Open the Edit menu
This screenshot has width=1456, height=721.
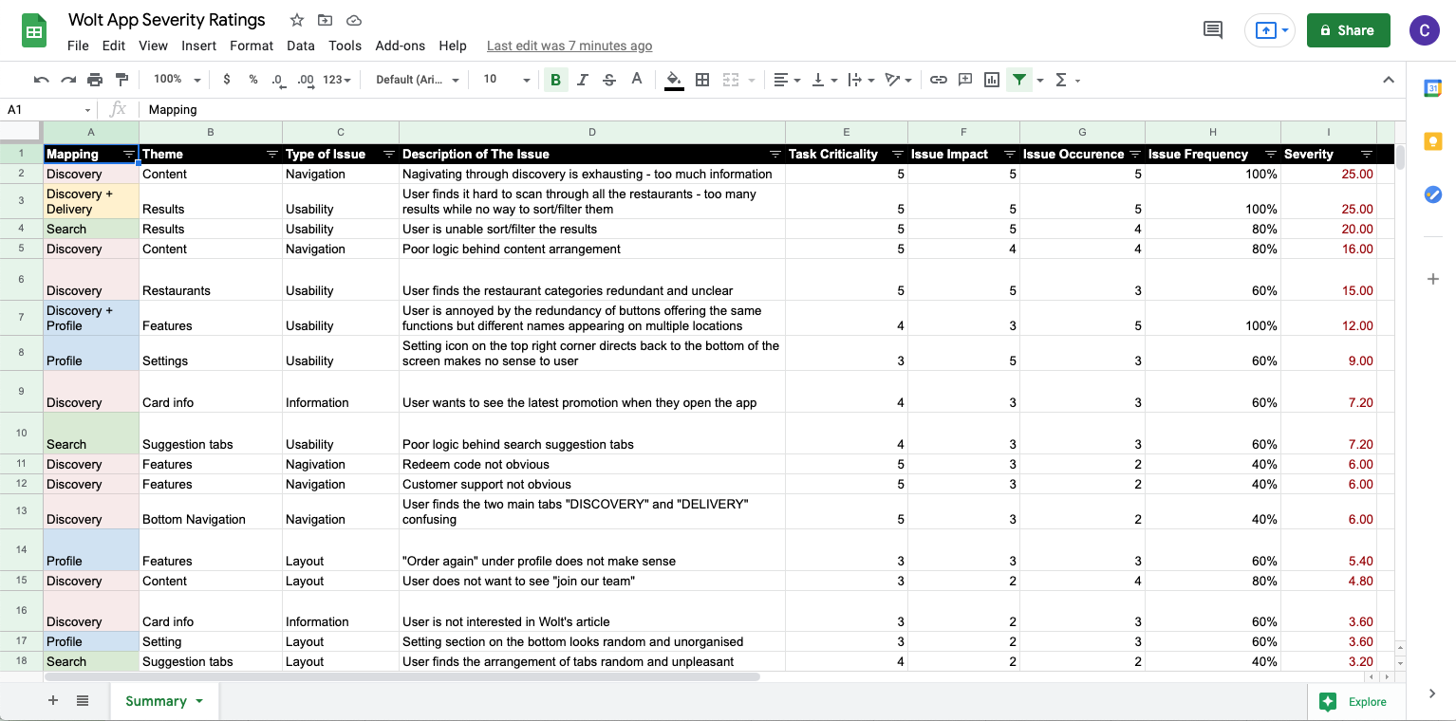pyautogui.click(x=114, y=46)
